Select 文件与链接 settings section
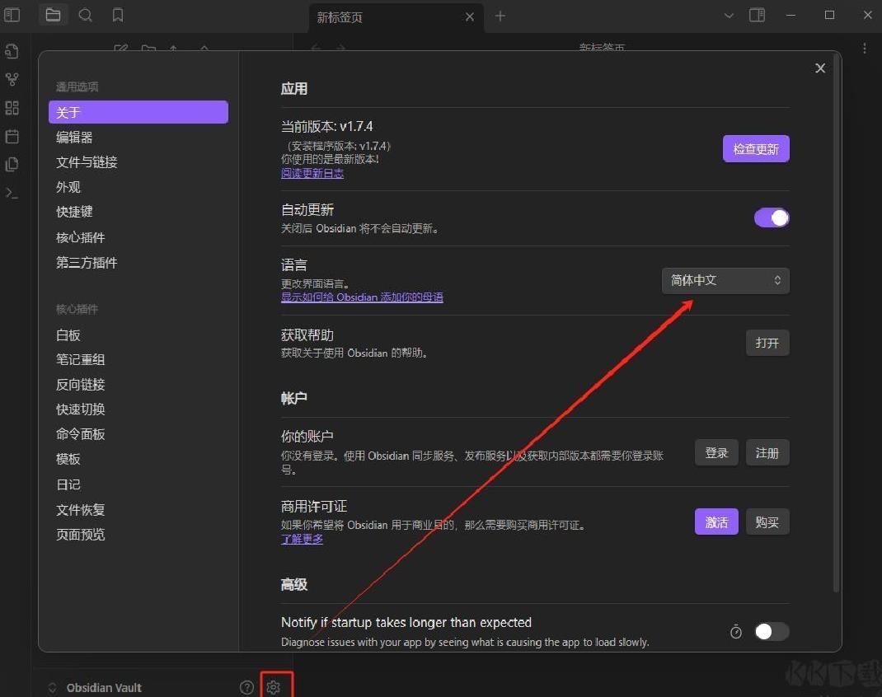Screen dimensions: 882x697 (138, 161)
